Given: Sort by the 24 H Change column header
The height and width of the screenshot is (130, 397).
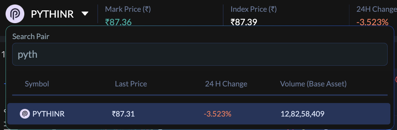Looking at the screenshot, I should coord(226,84).
